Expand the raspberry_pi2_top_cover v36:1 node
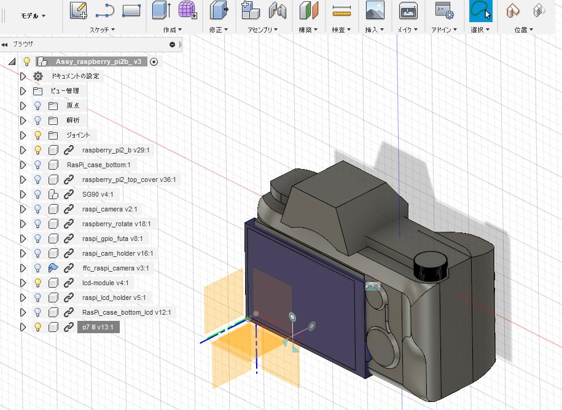Image resolution: width=562 pixels, height=410 pixels. [x=23, y=179]
